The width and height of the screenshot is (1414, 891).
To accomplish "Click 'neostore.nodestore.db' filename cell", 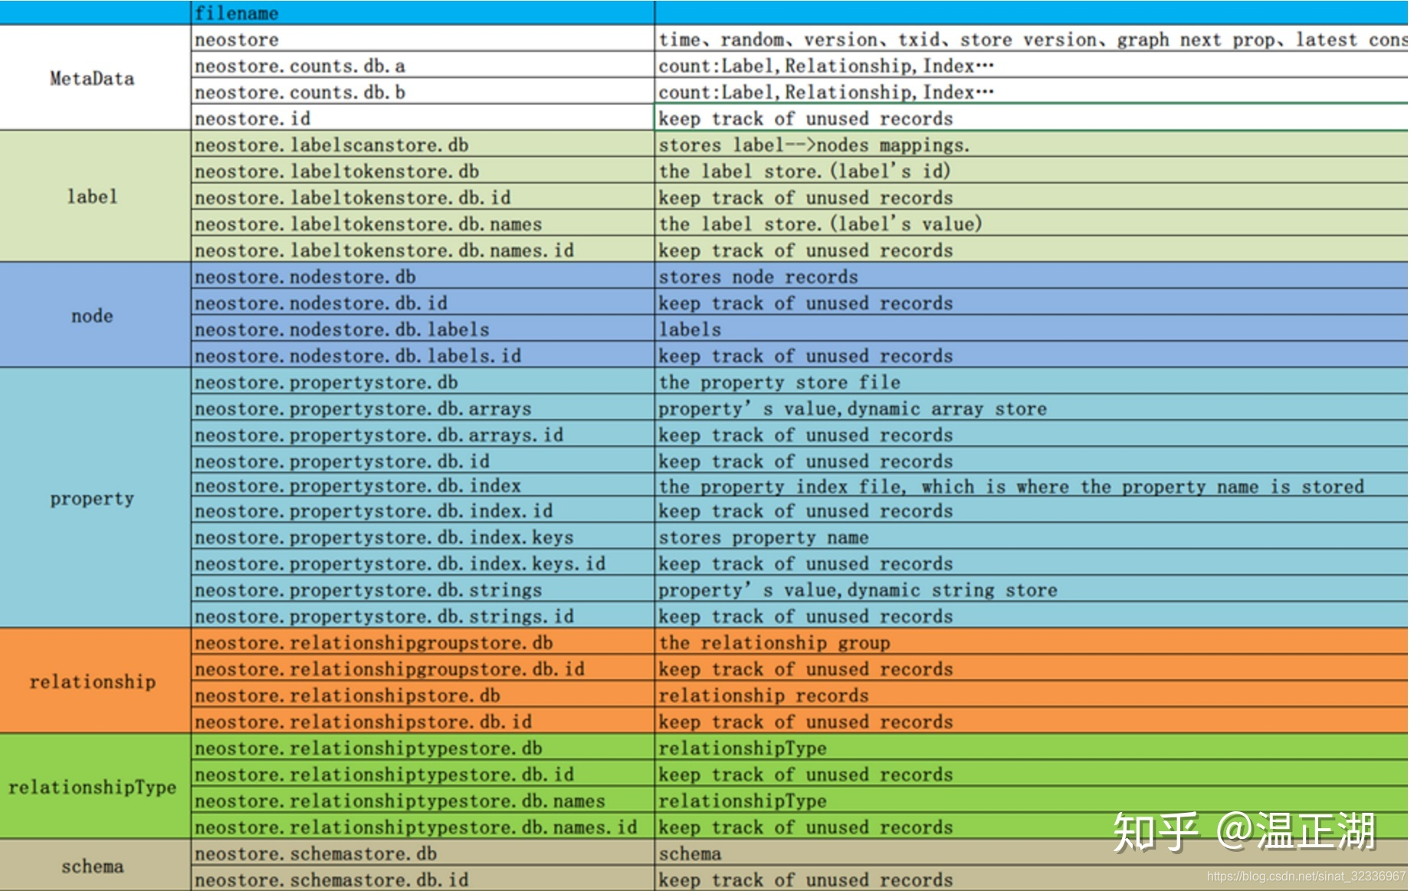I will (x=422, y=276).
